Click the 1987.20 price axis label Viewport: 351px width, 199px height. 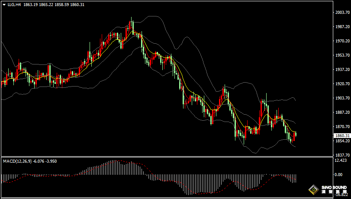342,27
